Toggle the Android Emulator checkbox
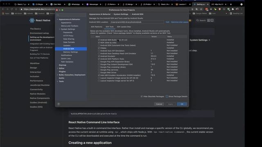The height and width of the screenshot is (147, 262). click(99, 56)
